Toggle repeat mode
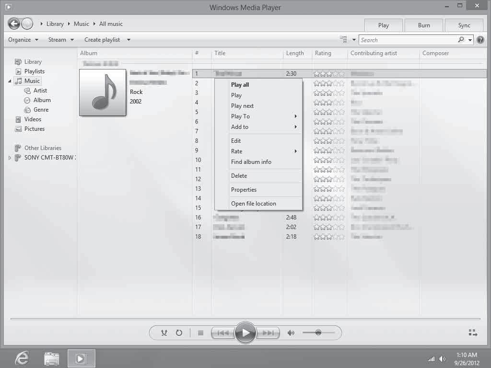 click(179, 333)
